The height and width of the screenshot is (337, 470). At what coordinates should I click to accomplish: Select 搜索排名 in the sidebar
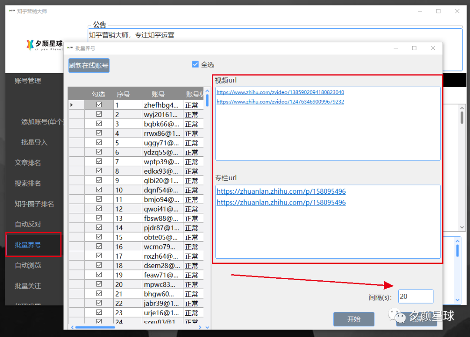27,183
